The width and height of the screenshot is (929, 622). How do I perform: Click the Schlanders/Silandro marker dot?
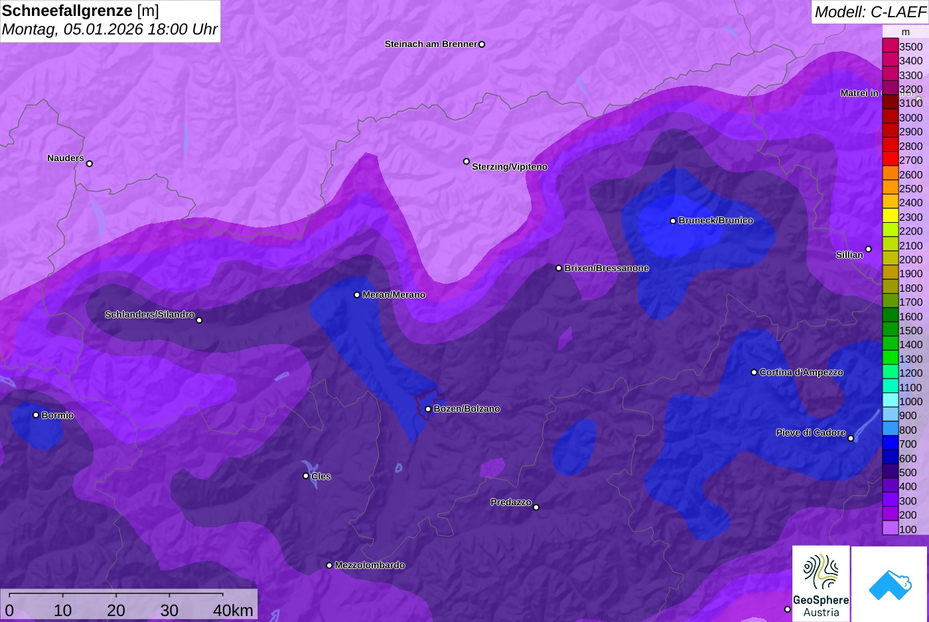199,320
